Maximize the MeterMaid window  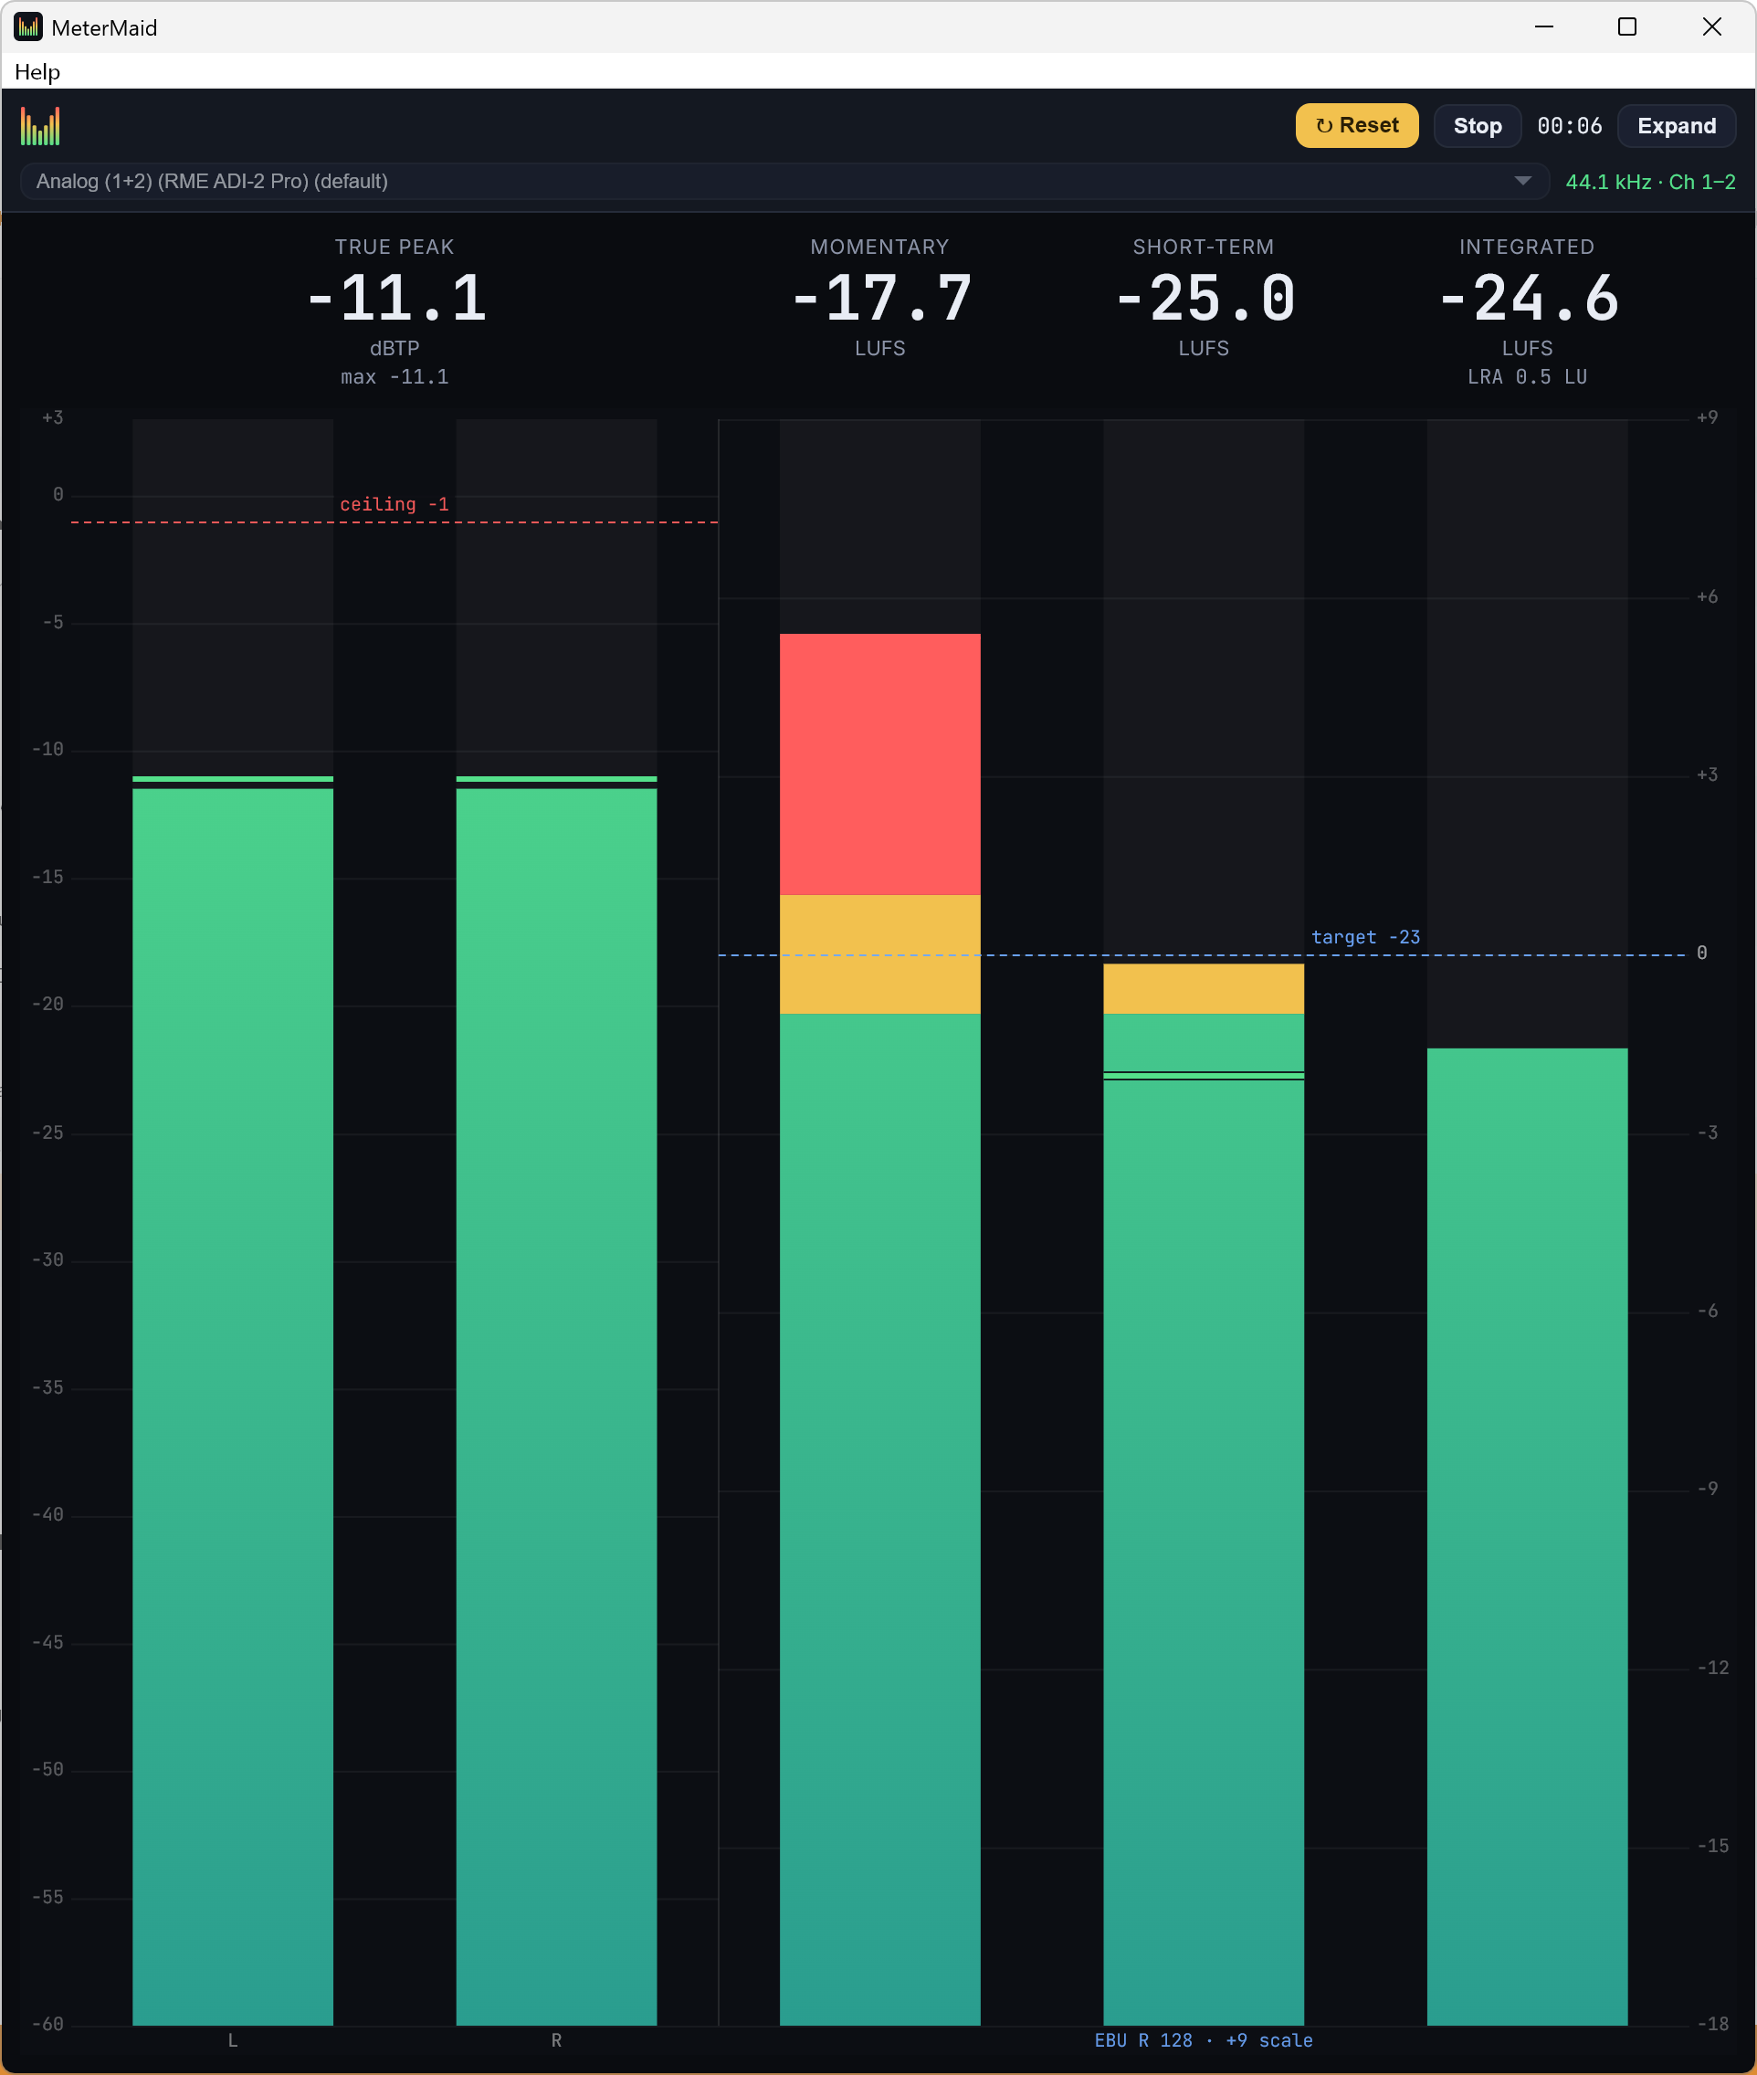(1627, 26)
